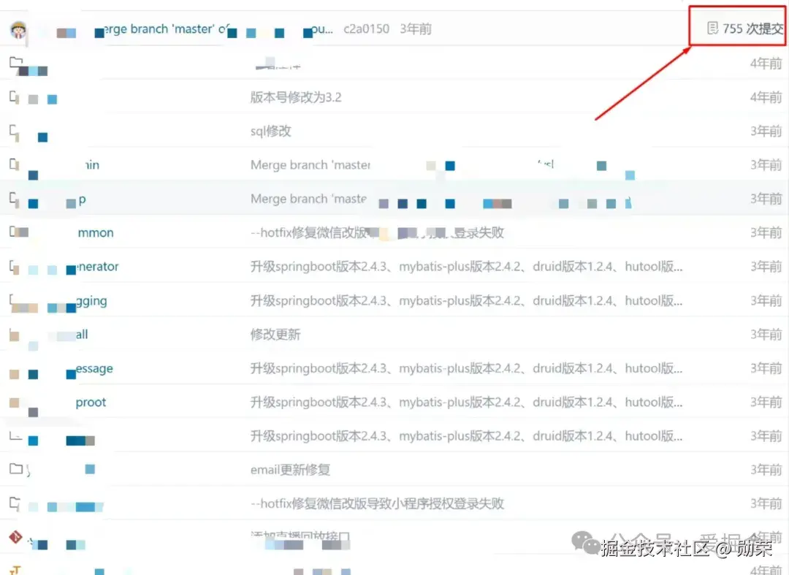Open the email更新修复 commit message
The image size is (789, 575).
(289, 469)
